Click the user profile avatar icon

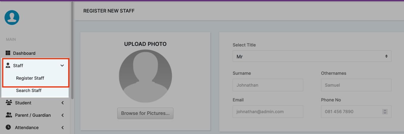coord(12,18)
